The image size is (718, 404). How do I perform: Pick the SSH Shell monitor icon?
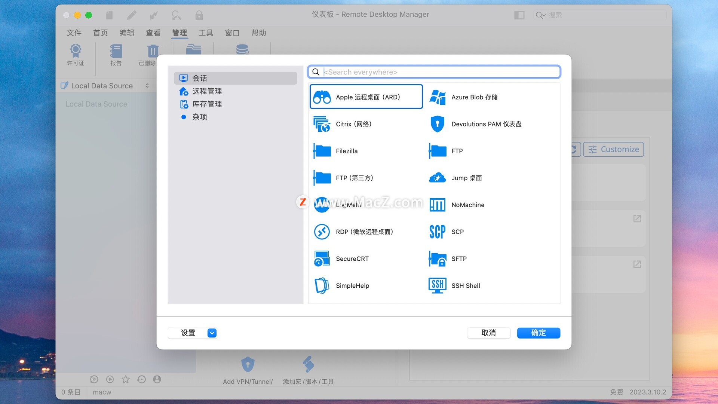(437, 286)
